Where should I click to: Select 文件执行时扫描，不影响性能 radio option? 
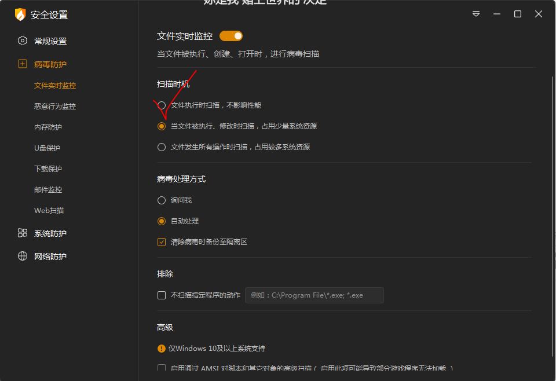162,105
